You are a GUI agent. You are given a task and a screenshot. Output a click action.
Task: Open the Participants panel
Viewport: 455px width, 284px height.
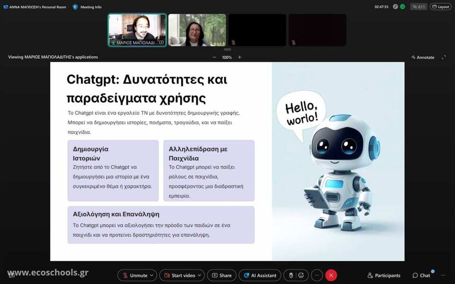[384, 275]
